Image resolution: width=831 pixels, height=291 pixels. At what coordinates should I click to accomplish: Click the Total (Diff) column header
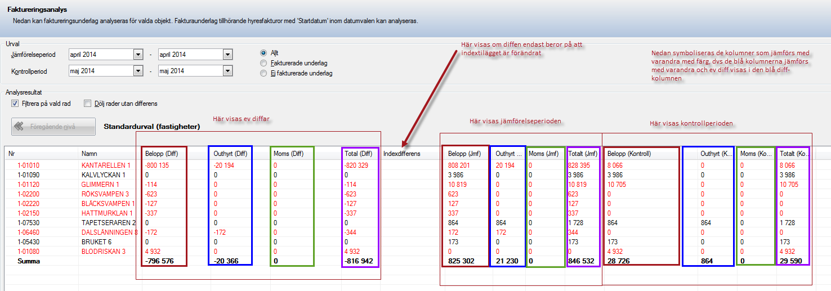(360, 153)
